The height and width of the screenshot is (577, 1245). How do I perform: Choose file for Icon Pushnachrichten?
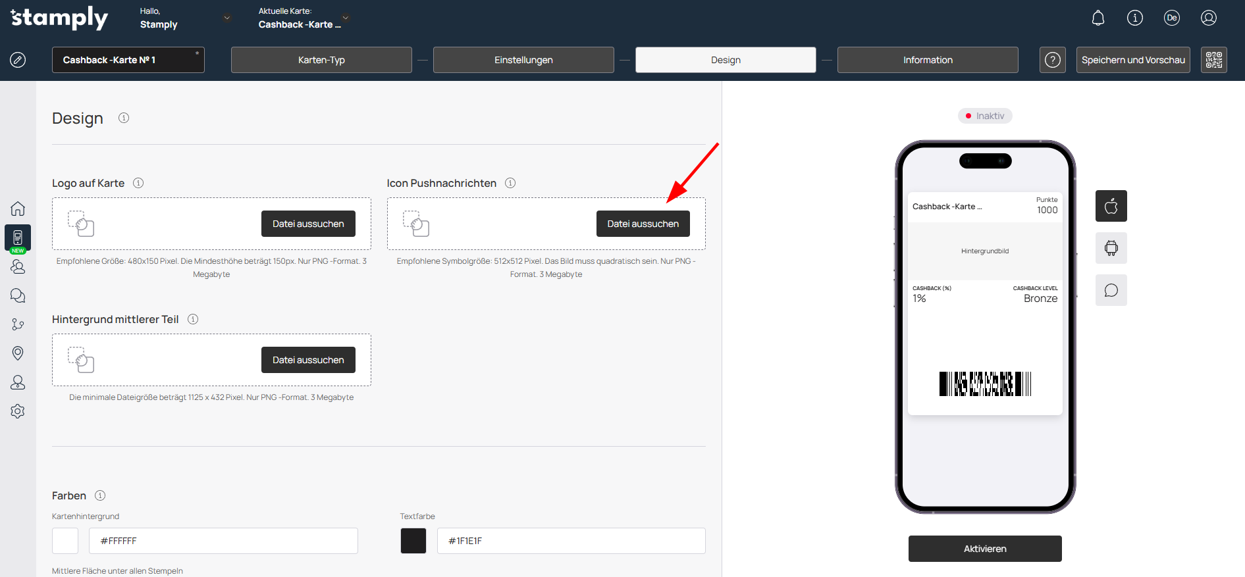coord(643,224)
